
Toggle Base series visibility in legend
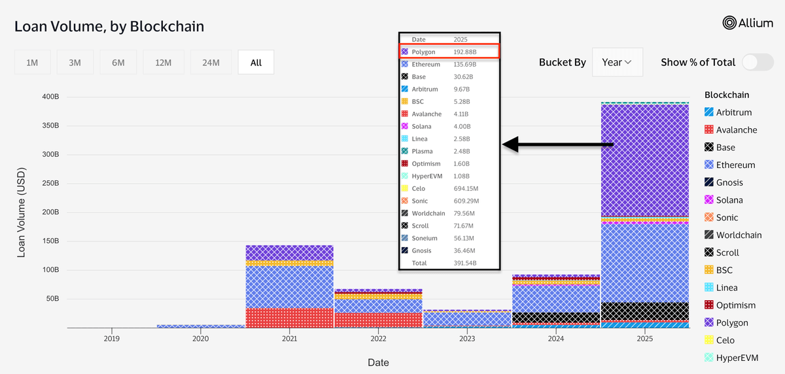click(725, 148)
